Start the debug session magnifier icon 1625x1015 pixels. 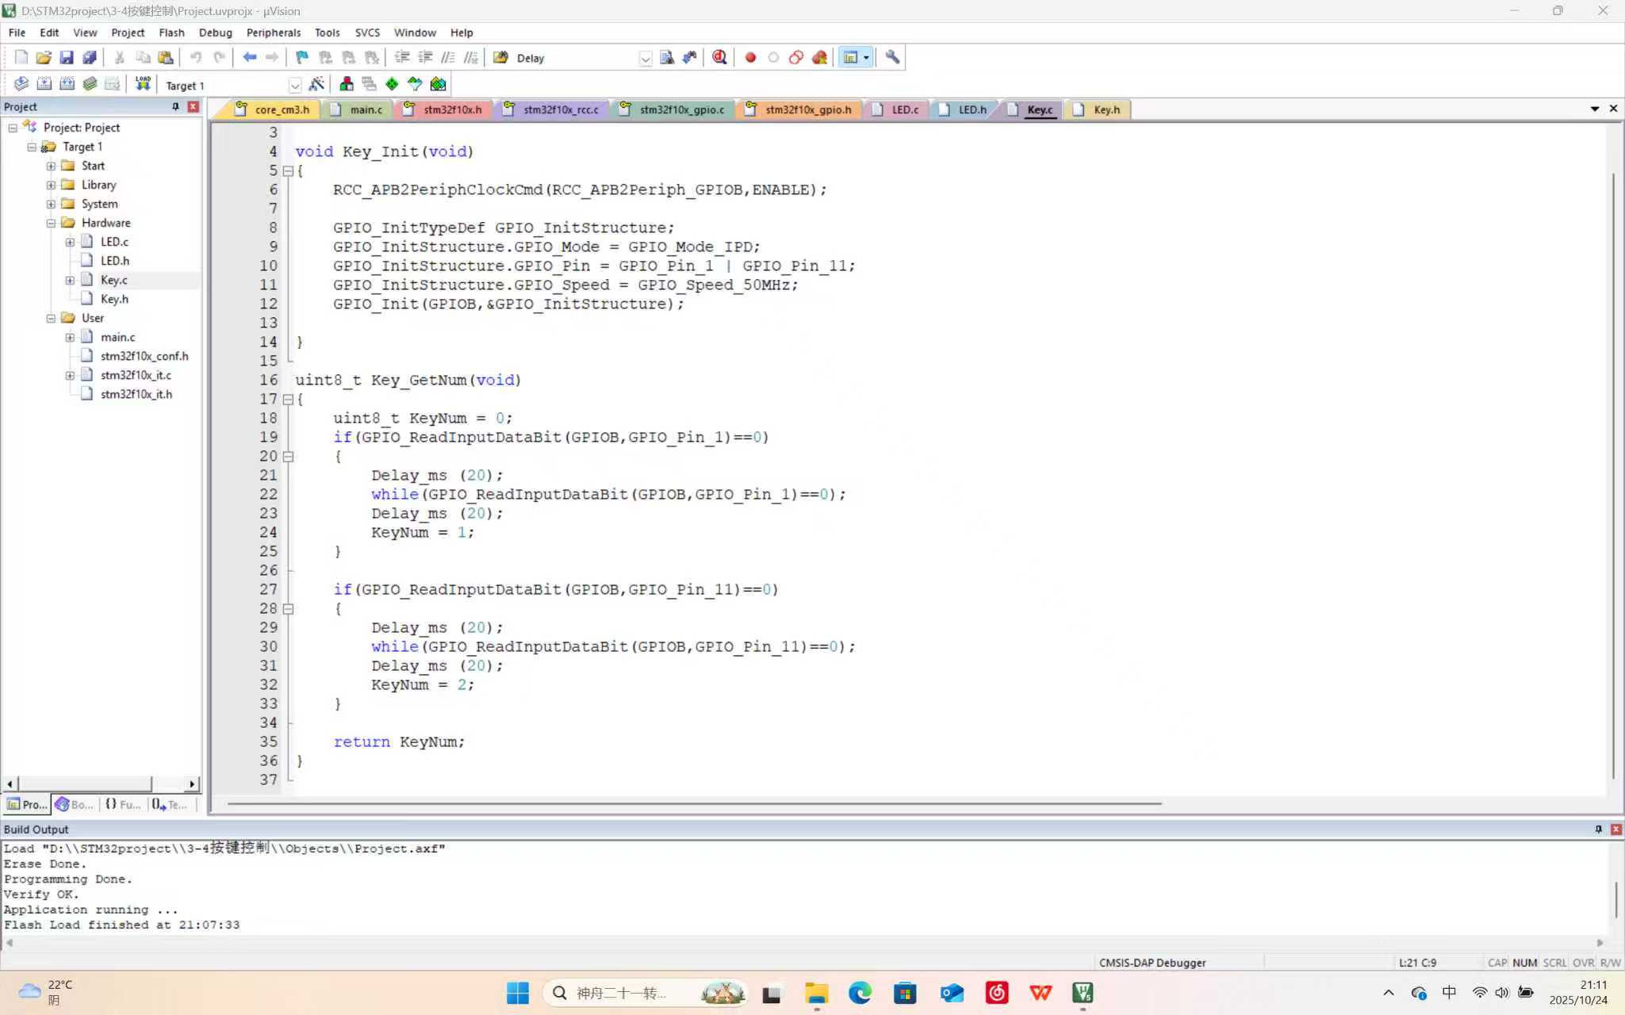pos(719,57)
